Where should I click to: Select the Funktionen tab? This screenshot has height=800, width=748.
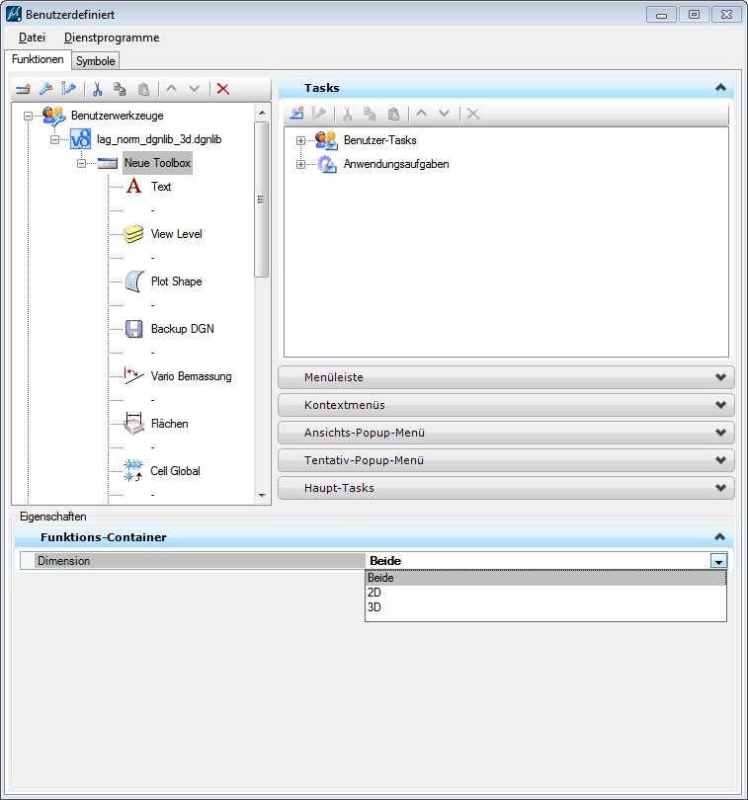(38, 59)
